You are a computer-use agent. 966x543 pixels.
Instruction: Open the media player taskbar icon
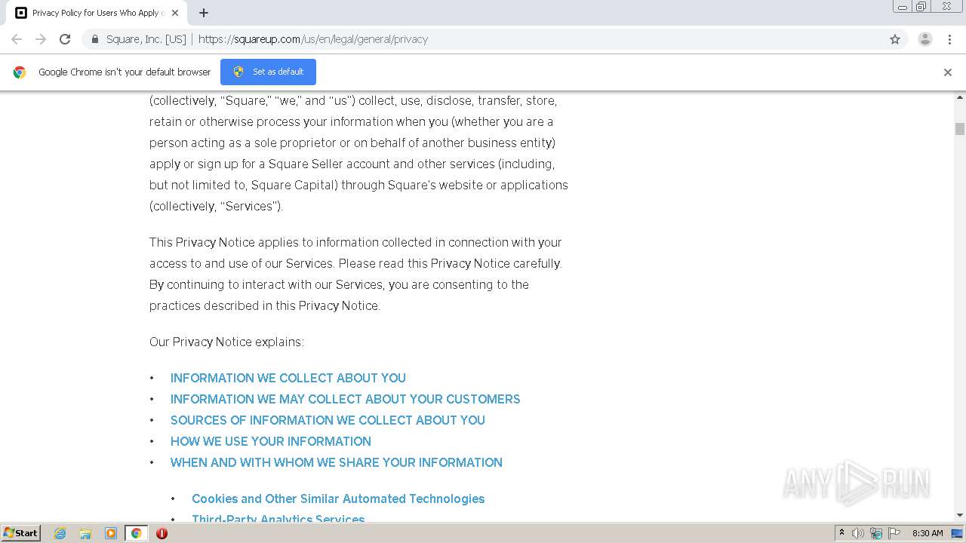click(111, 533)
